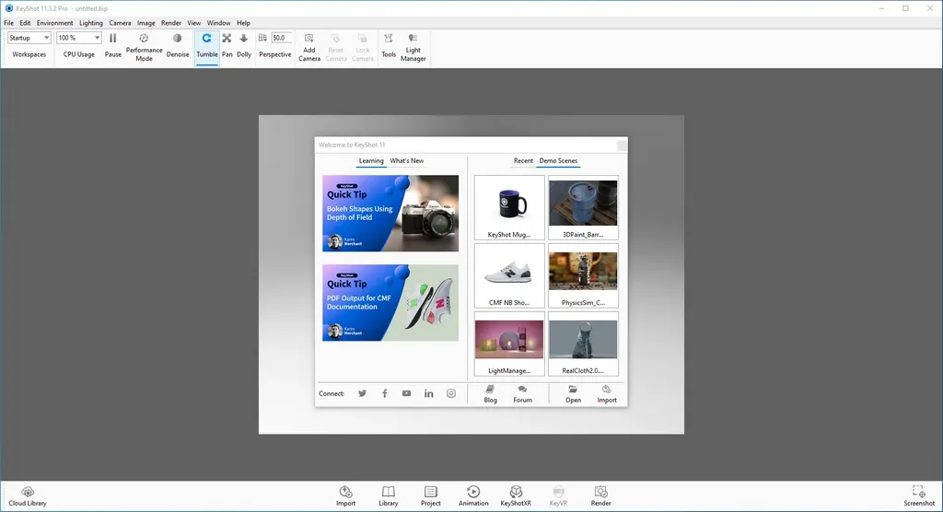Expand the CPU Usage percentage dropdown

click(79, 38)
